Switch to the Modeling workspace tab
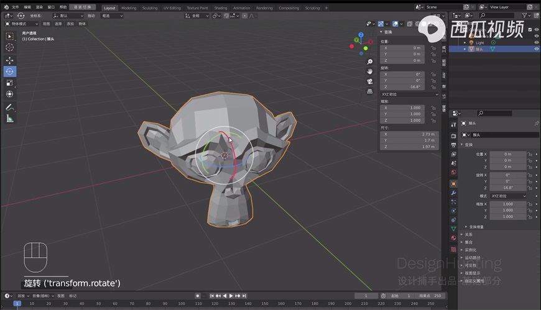541x310 pixels. pyautogui.click(x=129, y=8)
